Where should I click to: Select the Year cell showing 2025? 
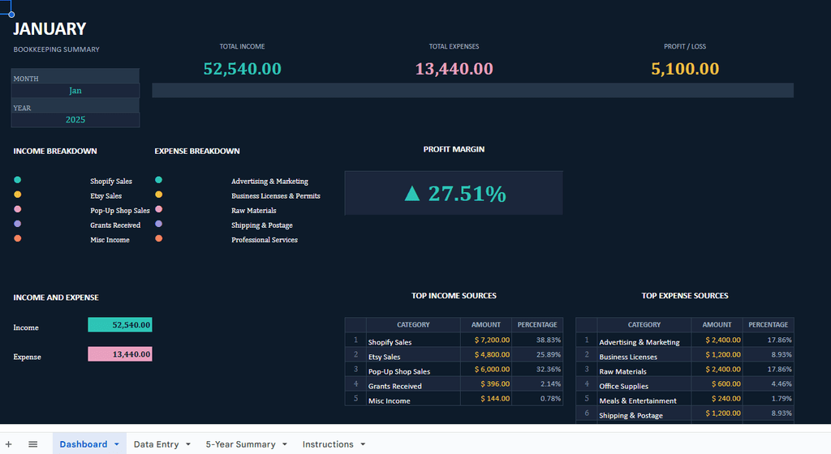tap(75, 120)
